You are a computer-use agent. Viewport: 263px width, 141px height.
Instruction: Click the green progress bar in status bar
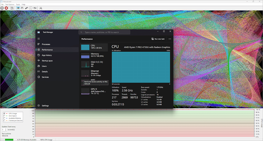[9, 140]
